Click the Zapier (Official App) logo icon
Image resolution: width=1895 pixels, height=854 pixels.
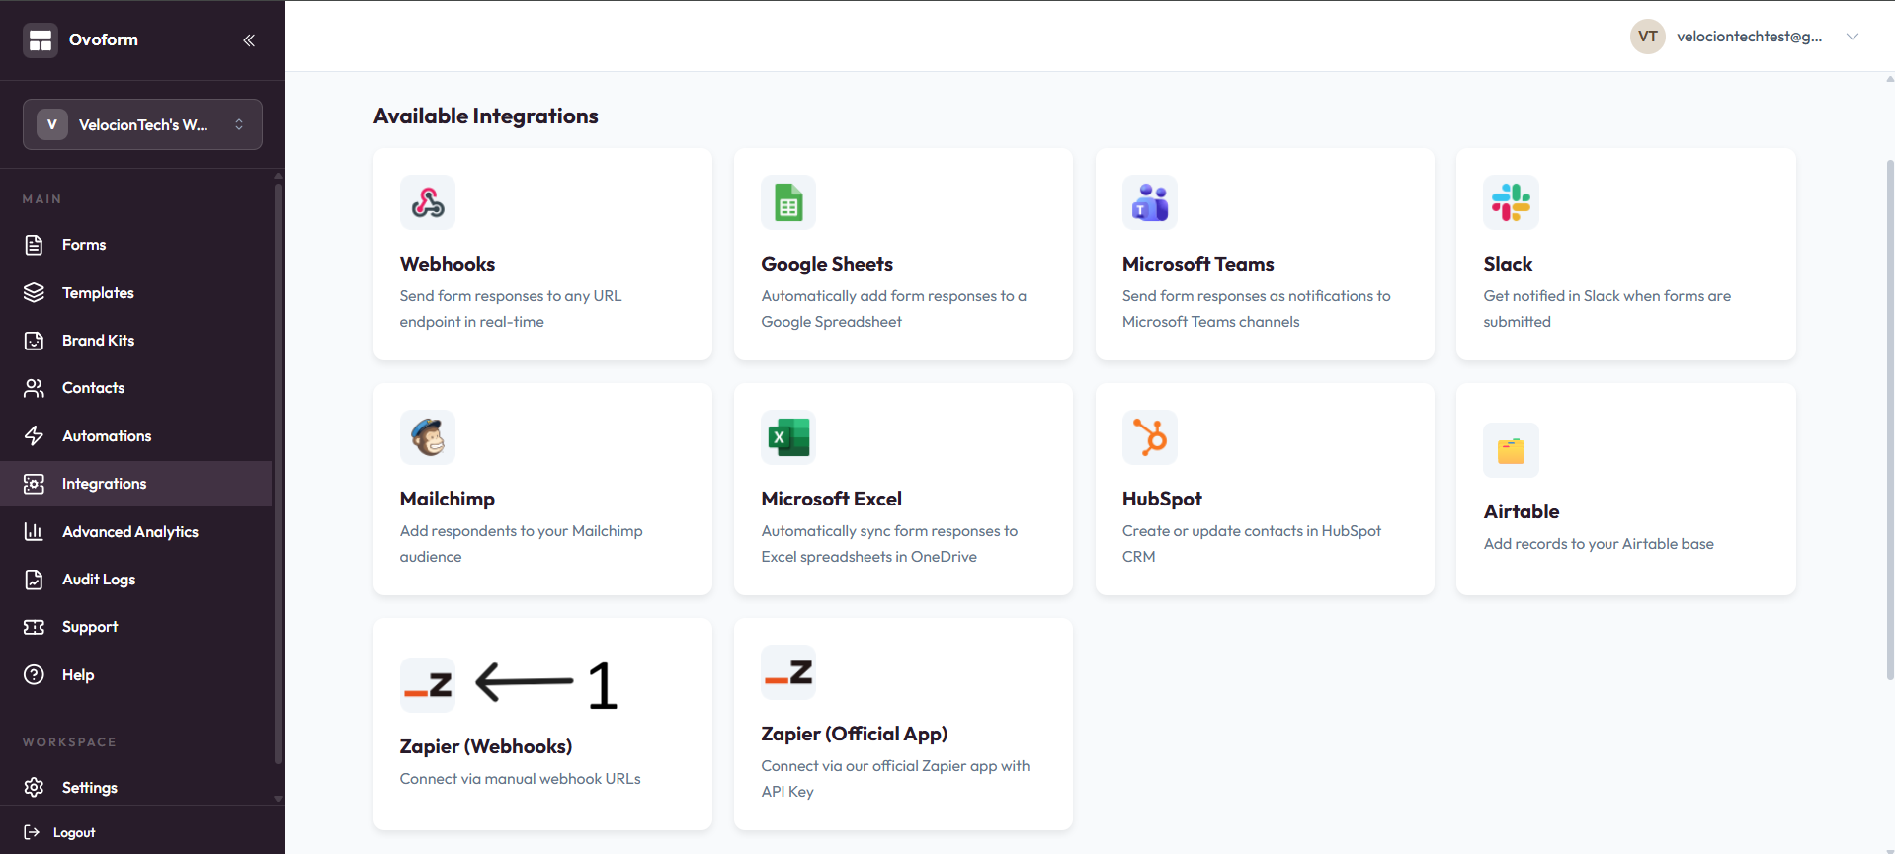click(x=788, y=672)
